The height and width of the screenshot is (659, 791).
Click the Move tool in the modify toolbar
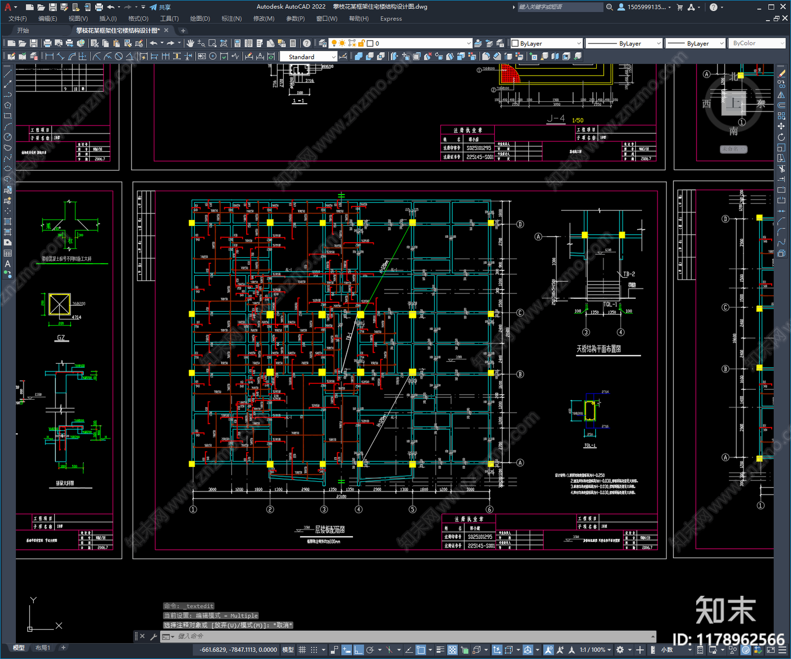point(781,126)
